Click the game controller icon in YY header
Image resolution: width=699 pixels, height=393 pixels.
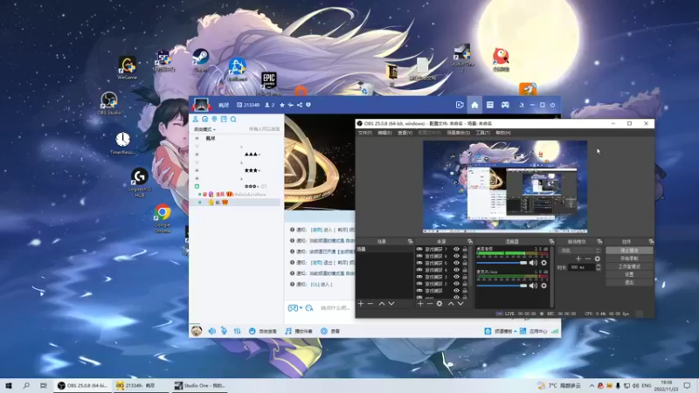click(505, 105)
